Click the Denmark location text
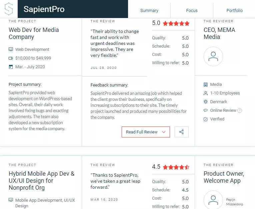The width and height of the screenshot is (255, 209). [x=219, y=102]
